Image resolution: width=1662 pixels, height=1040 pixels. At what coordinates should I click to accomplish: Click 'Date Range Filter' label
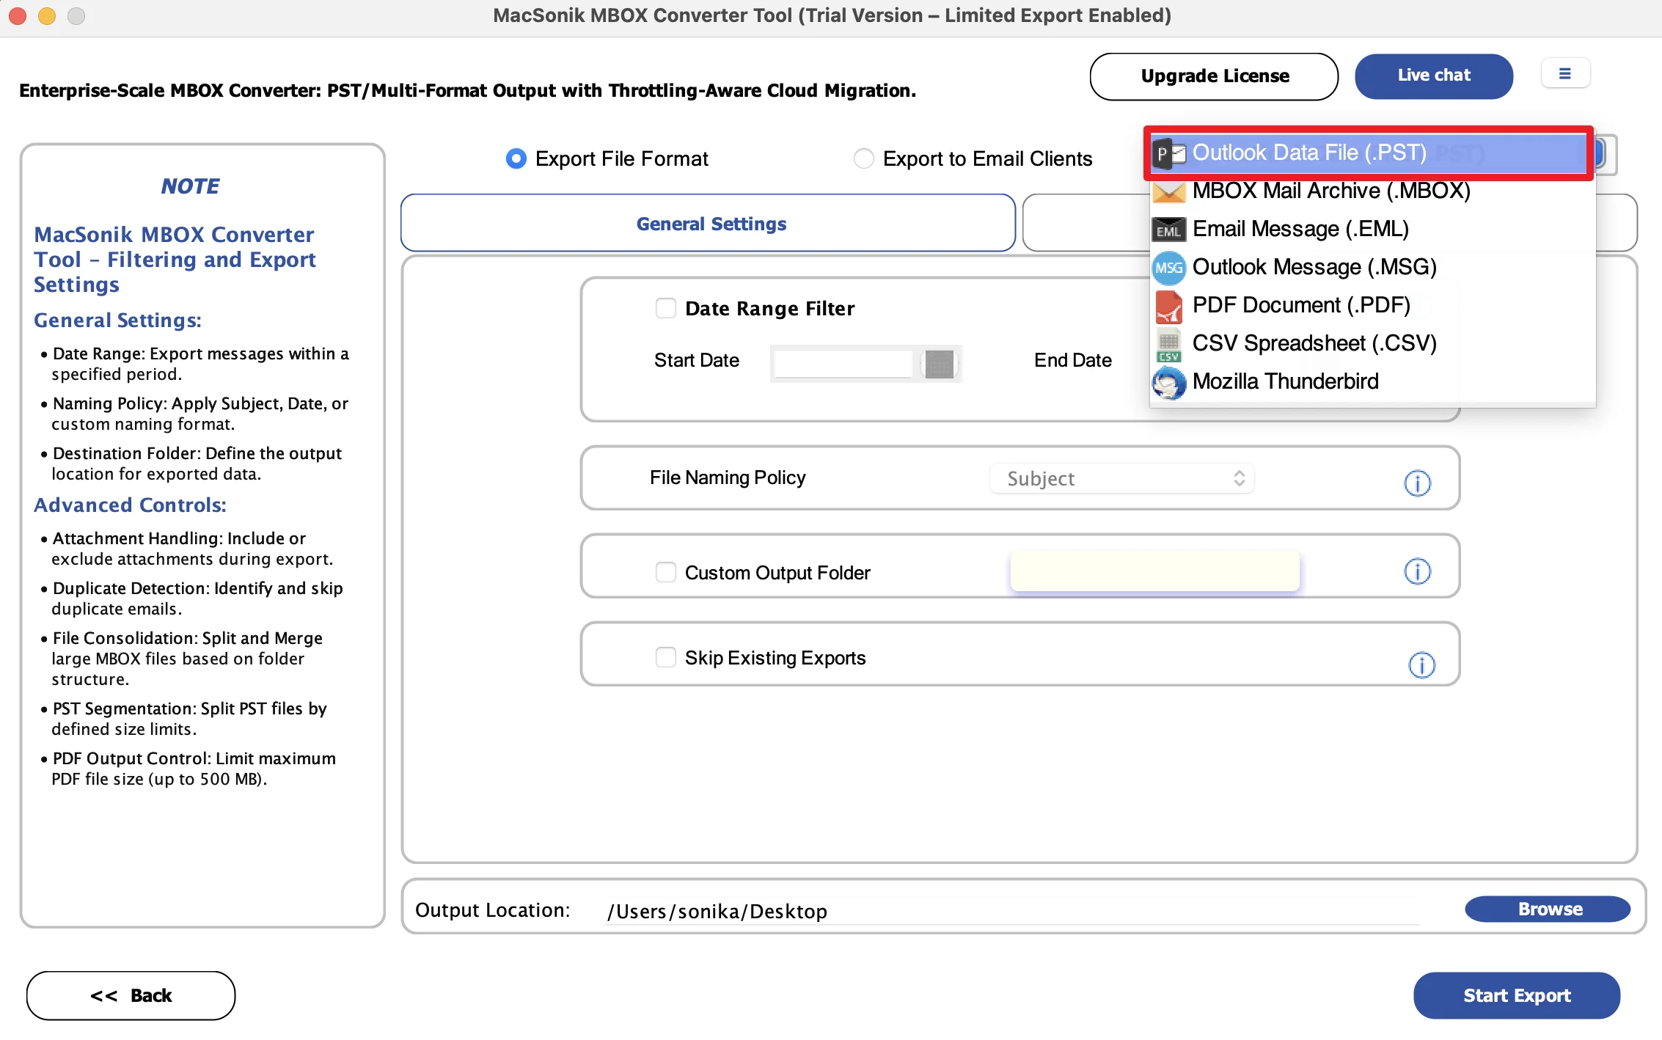coord(769,308)
